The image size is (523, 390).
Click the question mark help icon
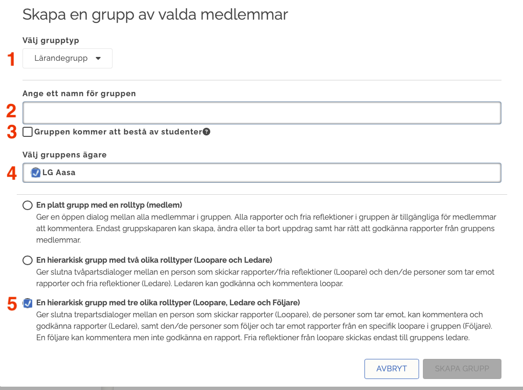click(206, 132)
